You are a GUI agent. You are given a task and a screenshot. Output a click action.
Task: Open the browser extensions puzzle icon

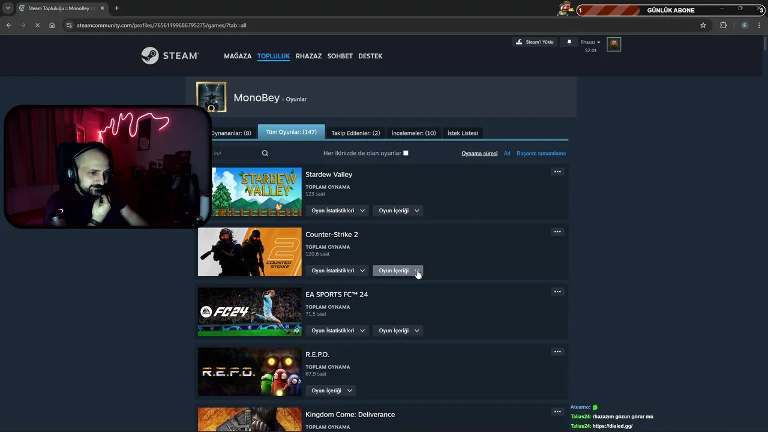pyautogui.click(x=723, y=25)
